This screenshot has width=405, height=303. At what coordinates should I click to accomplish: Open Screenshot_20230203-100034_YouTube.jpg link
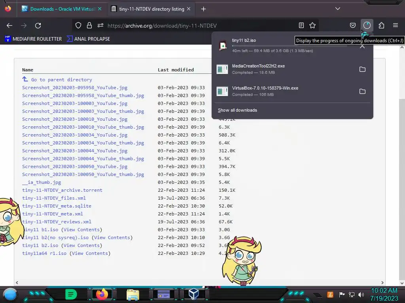(75, 135)
